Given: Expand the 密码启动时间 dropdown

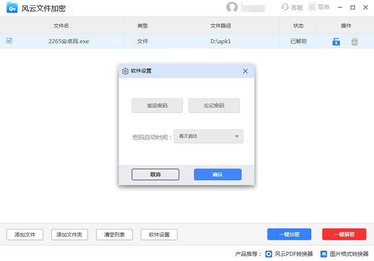Looking at the screenshot, I should point(208,137).
